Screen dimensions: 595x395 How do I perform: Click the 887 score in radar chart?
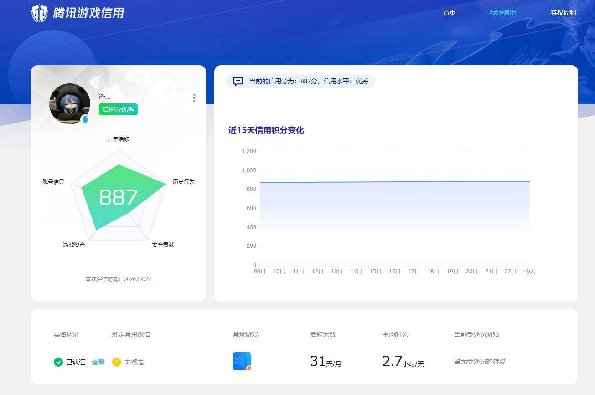pyautogui.click(x=118, y=198)
